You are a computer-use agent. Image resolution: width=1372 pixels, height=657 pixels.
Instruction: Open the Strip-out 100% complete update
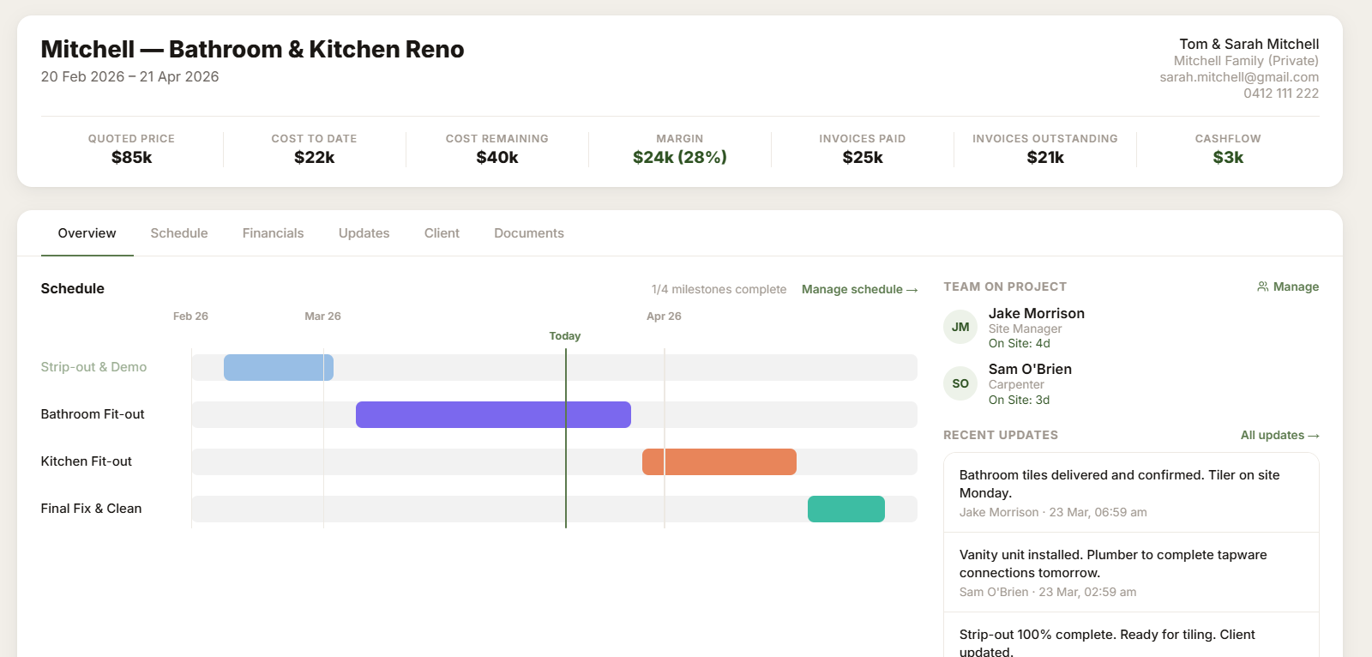(1131, 636)
